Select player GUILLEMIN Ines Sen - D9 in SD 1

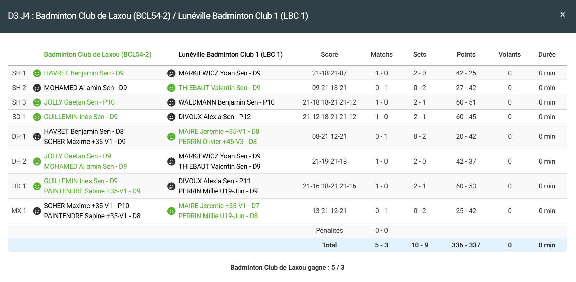pos(81,117)
